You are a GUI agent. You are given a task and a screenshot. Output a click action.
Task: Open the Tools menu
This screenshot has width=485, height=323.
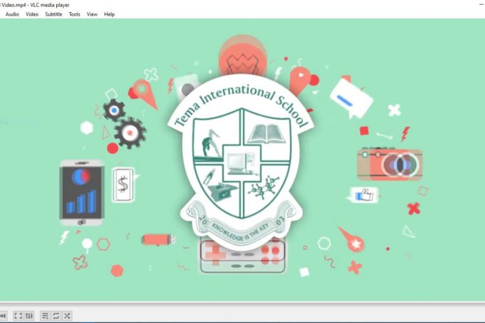(x=75, y=15)
